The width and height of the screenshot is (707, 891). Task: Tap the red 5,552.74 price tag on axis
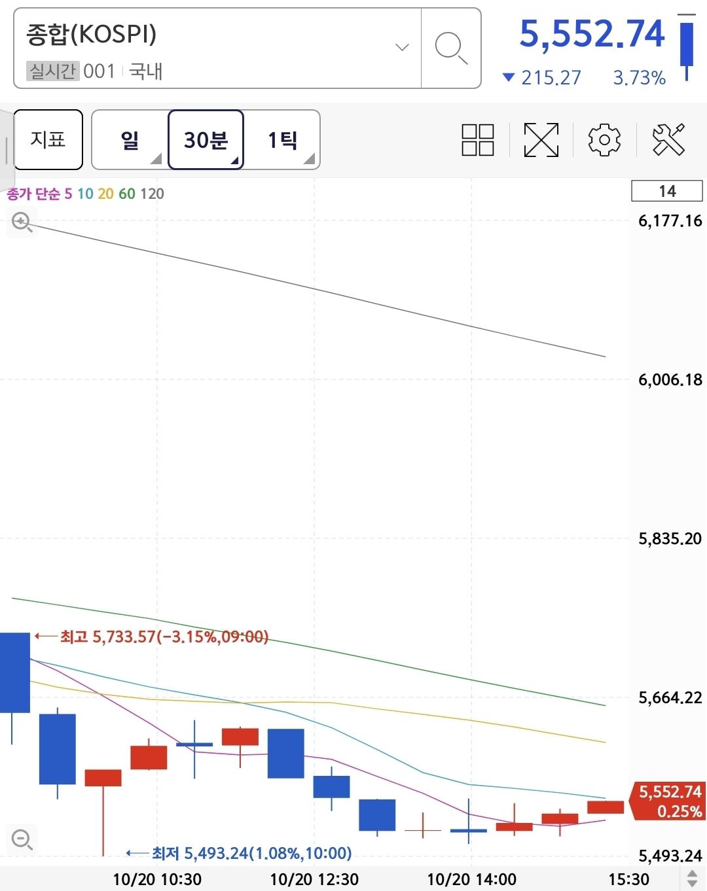(x=669, y=801)
